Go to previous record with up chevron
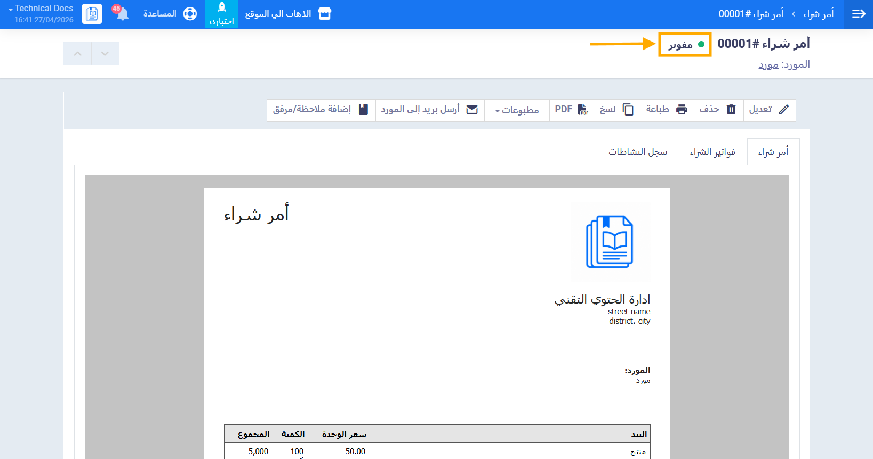873x459 pixels. tap(77, 54)
